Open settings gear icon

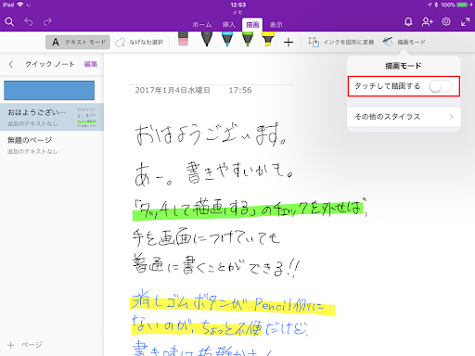(446, 22)
